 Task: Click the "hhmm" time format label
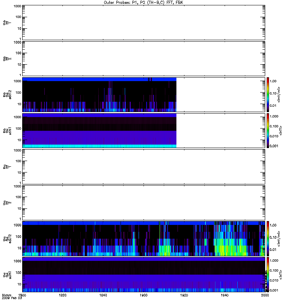7,295
